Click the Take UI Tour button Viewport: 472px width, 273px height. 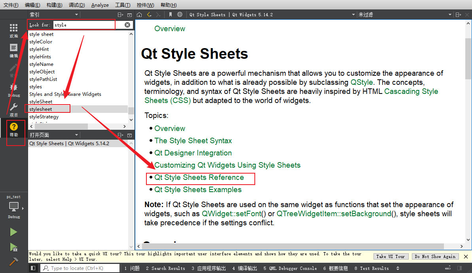[391, 256]
